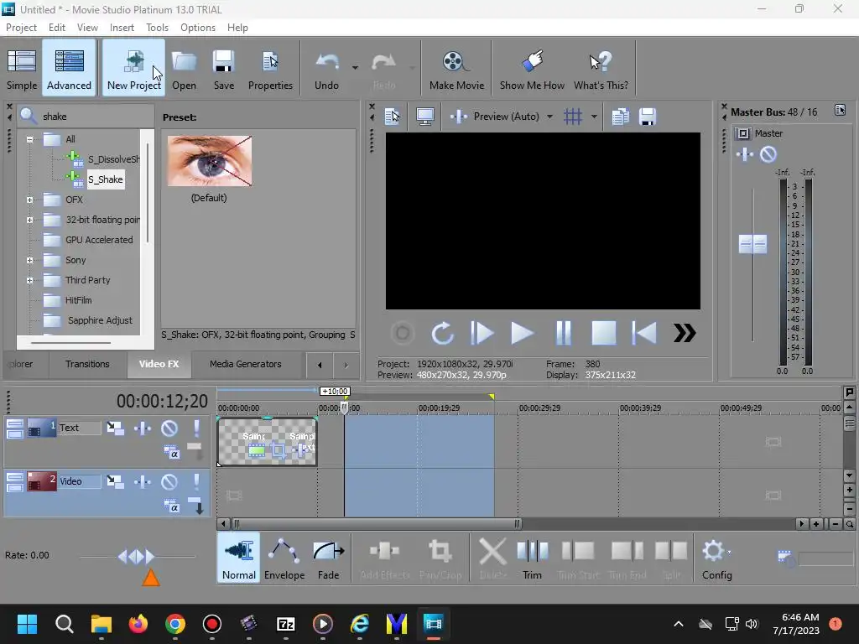Activate What's This help
859x644 pixels.
click(601, 68)
